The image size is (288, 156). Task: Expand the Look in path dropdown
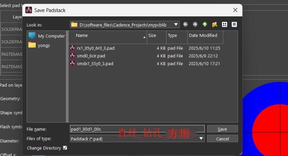pyautogui.click(x=176, y=25)
